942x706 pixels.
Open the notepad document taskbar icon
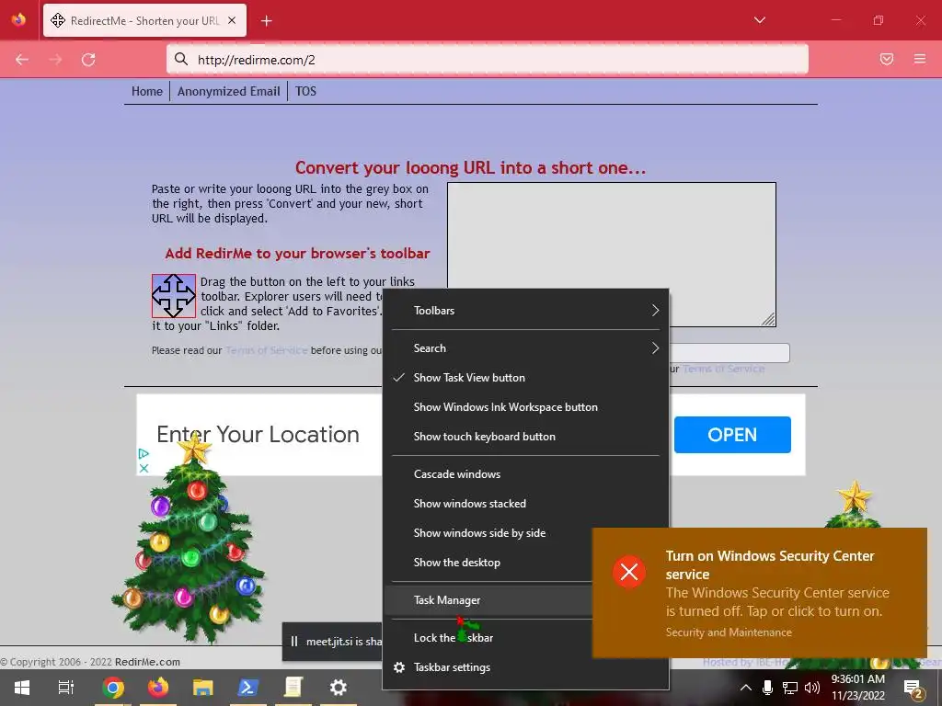click(293, 688)
